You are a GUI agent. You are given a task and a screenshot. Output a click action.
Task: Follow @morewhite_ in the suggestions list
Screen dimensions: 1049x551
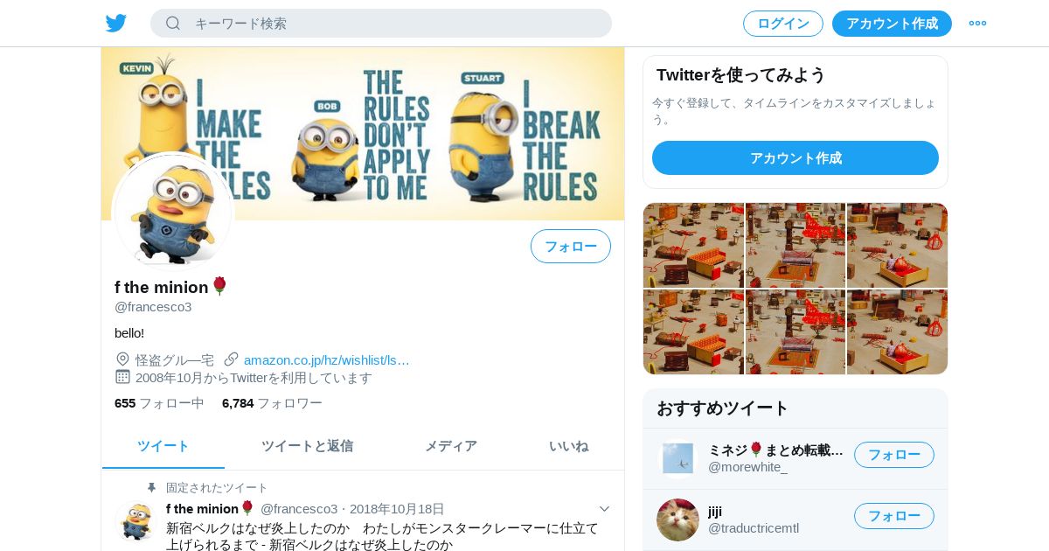point(894,455)
